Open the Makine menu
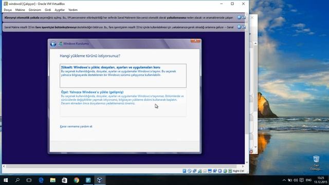 [20, 10]
